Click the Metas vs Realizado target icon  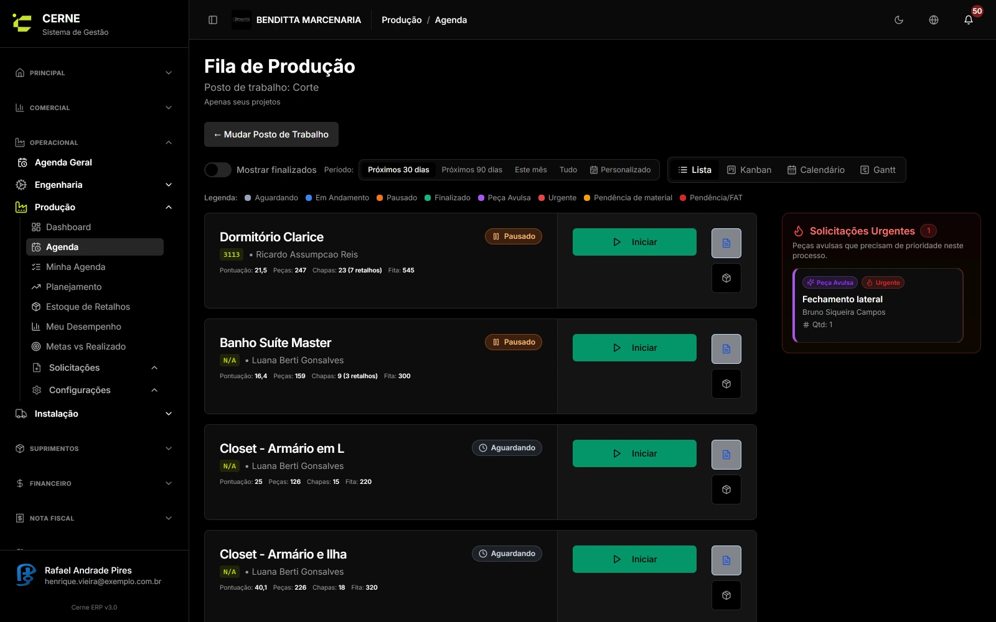36,346
